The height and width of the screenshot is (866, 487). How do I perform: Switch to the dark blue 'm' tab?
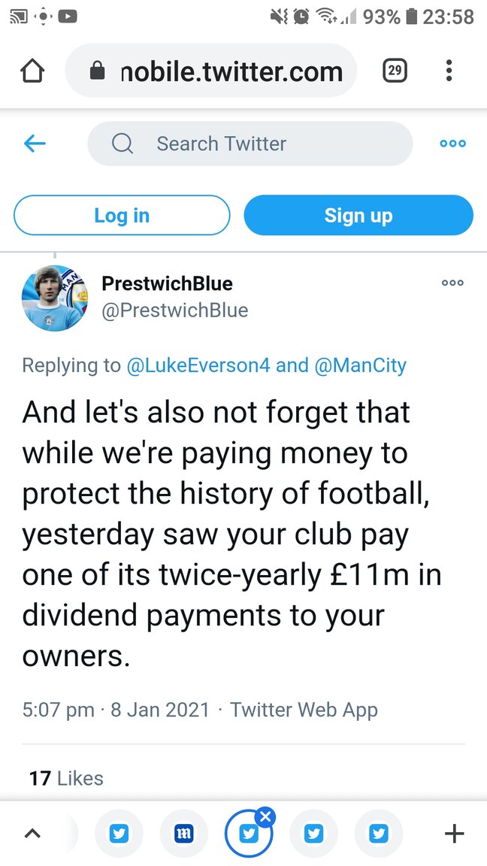[184, 833]
